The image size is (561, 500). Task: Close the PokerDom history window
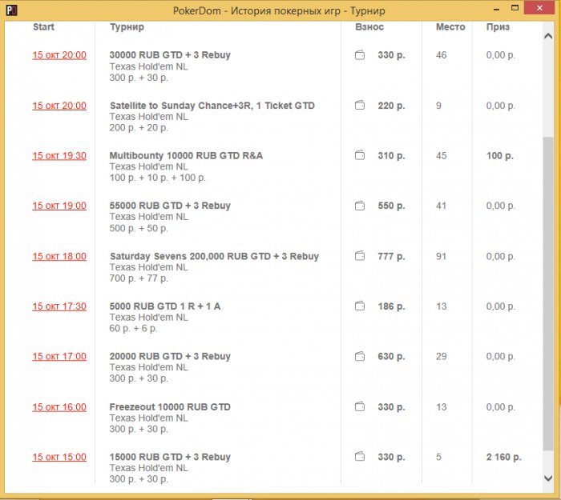[x=540, y=8]
